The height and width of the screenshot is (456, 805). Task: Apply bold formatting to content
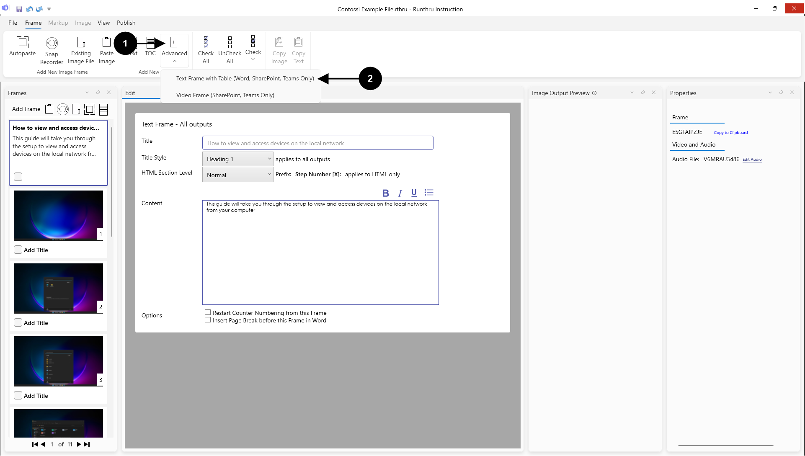click(x=385, y=193)
